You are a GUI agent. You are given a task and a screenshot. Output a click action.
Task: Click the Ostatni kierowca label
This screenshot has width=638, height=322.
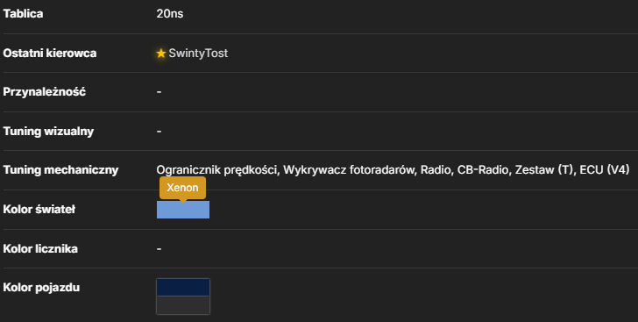[x=50, y=53]
